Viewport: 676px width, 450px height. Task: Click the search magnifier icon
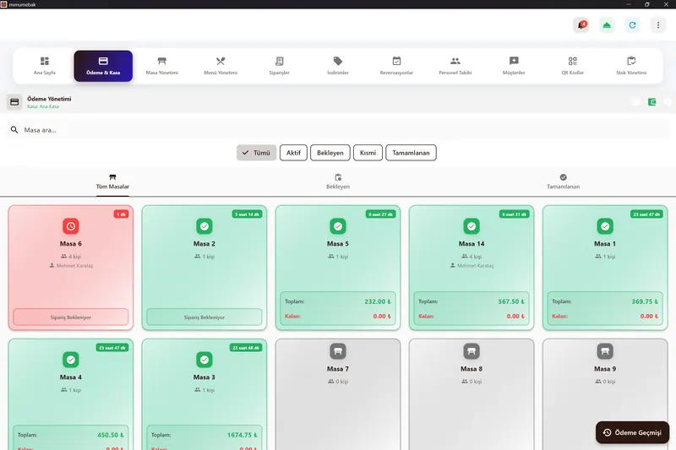pyautogui.click(x=14, y=130)
